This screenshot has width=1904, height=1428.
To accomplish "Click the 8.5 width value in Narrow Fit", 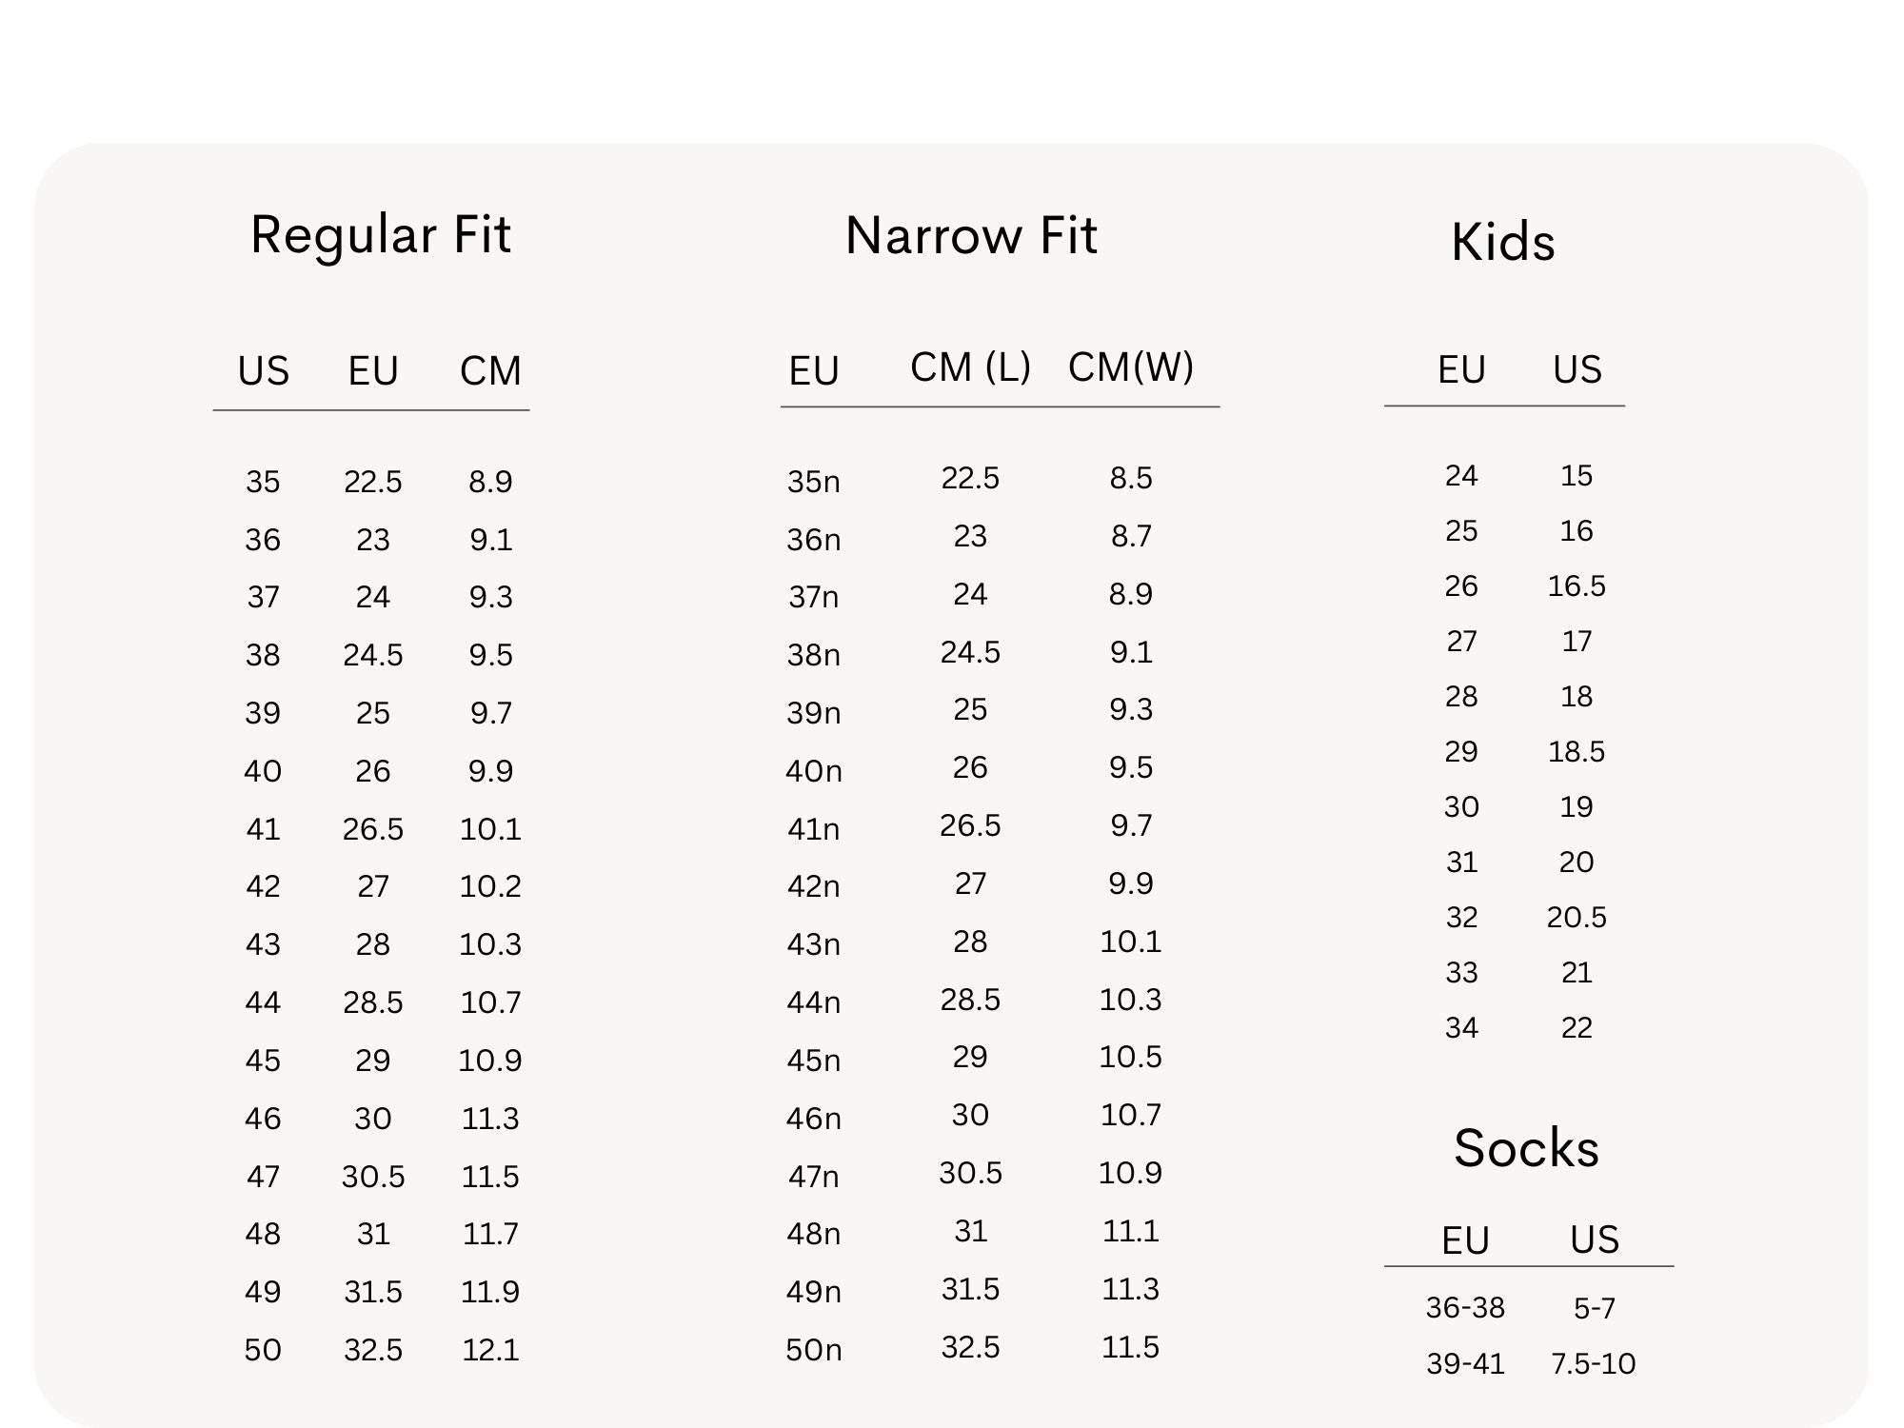I will [1131, 478].
